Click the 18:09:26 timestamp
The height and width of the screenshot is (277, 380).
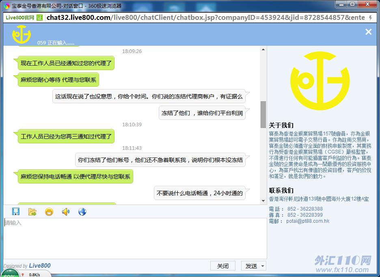[132, 51]
